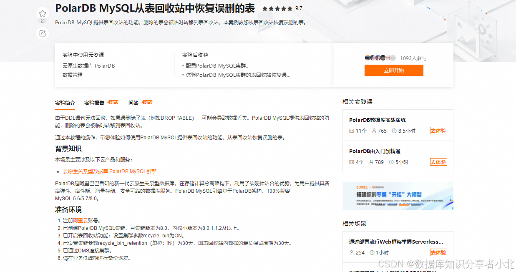Click the clock icon next to 8.5小时
Image resolution: width=516 pixels, height=272 pixels.
pos(395,131)
